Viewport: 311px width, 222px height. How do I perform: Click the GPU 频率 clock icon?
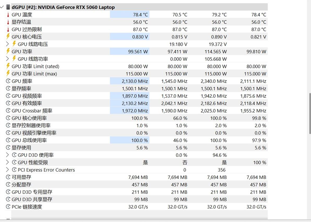click(8, 81)
